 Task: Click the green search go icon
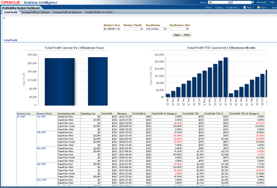pyautogui.click(x=253, y=2)
